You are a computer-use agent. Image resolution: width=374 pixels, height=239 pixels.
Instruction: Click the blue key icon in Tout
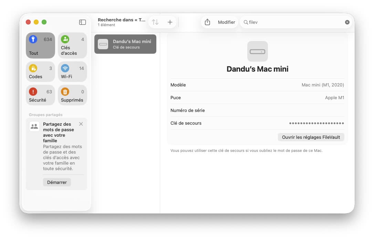33,39
